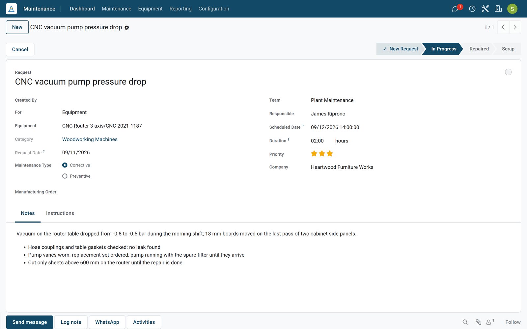
Task: Click the Activities button
Action: click(144, 322)
